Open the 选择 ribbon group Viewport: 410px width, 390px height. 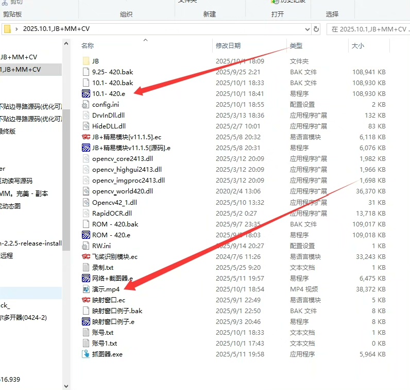332,14
